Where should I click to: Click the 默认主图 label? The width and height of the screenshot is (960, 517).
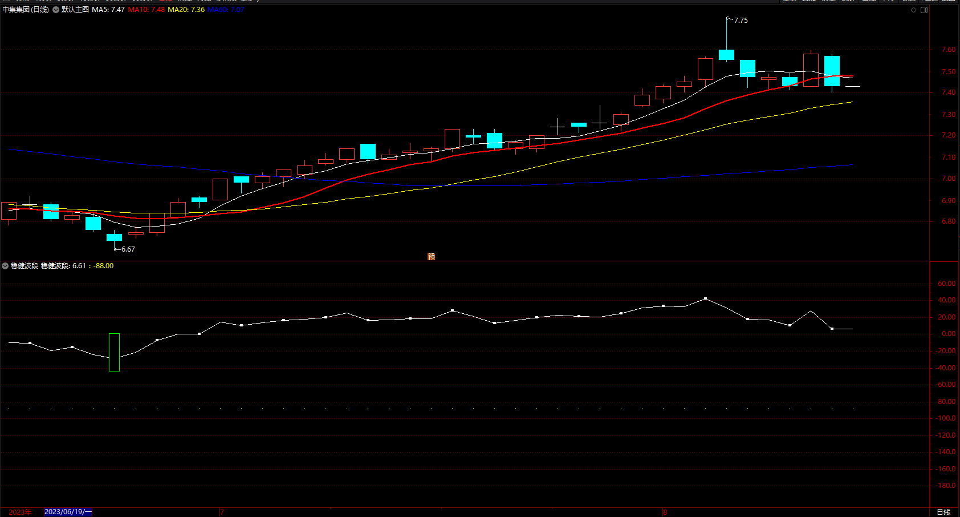tap(75, 10)
